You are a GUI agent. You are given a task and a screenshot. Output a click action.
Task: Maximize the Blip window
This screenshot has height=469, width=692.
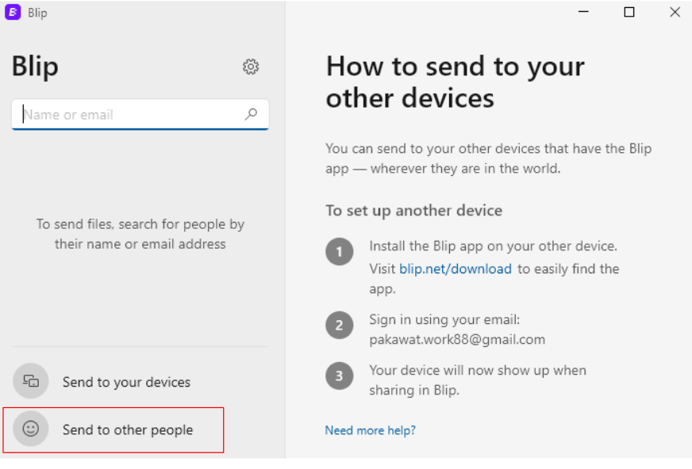[629, 12]
